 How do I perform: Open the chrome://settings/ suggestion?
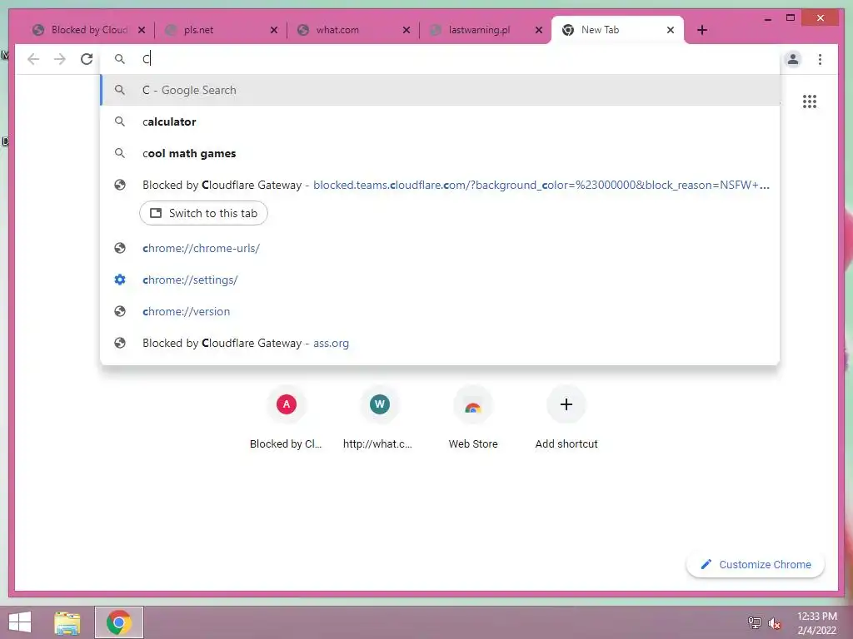[440, 280]
